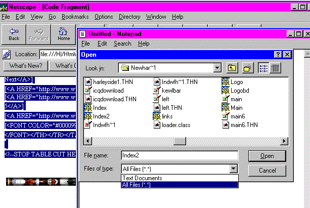Click the Back button in Netscape

(x=14, y=34)
